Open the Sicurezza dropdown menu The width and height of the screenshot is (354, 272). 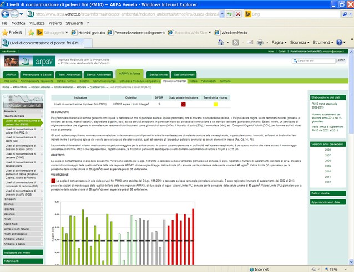point(300,42)
